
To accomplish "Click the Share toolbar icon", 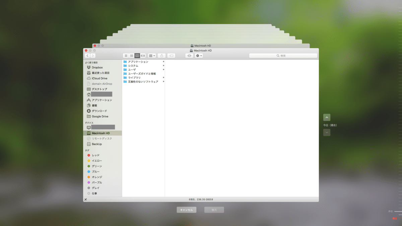I will pyautogui.click(x=162, y=56).
